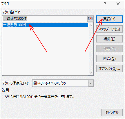Run the macro with 実行(R) button

[x=109, y=19]
